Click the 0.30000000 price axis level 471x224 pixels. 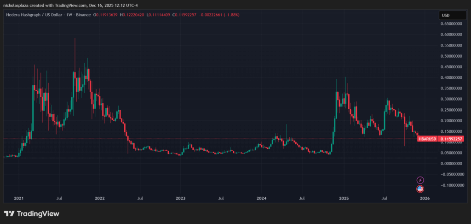click(453, 99)
